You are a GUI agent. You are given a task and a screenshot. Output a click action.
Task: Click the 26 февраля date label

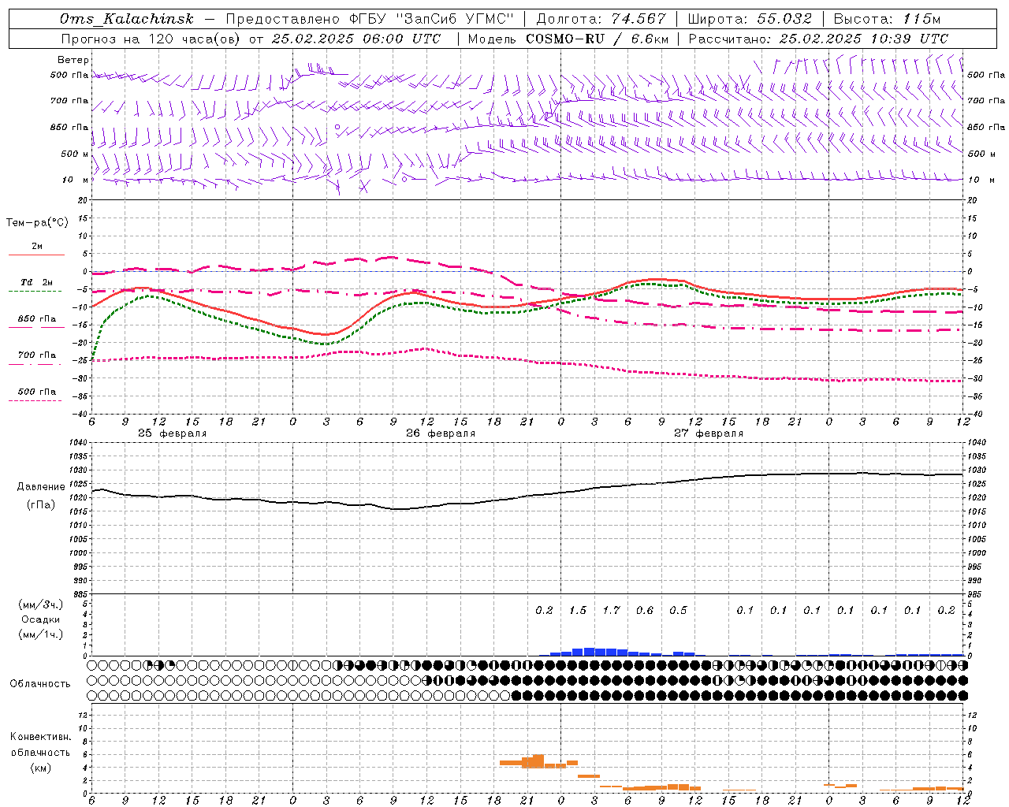(441, 433)
